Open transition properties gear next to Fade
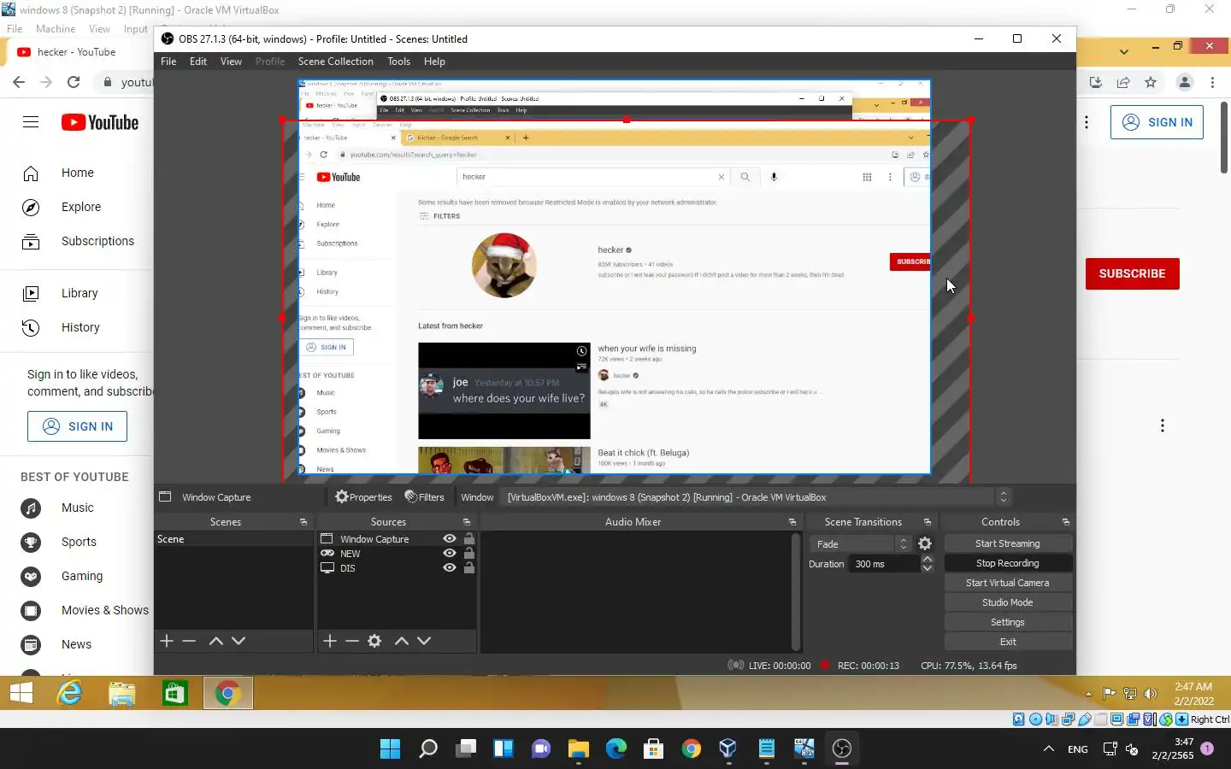This screenshot has height=769, width=1231. point(925,543)
